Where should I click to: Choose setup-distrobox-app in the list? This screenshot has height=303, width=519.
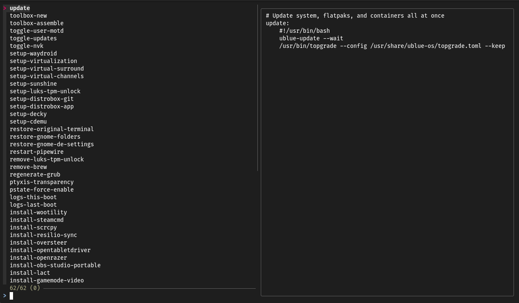click(x=42, y=106)
